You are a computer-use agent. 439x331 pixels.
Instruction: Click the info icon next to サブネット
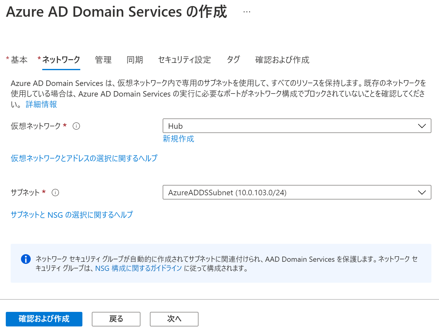point(55,192)
